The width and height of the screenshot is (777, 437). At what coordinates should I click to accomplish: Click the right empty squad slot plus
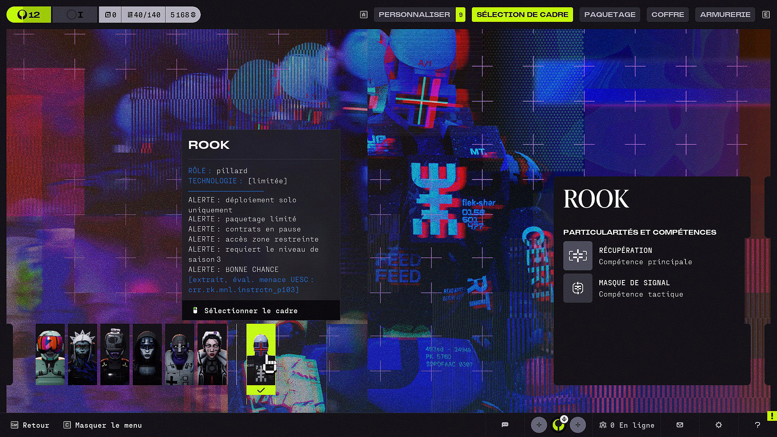577,425
